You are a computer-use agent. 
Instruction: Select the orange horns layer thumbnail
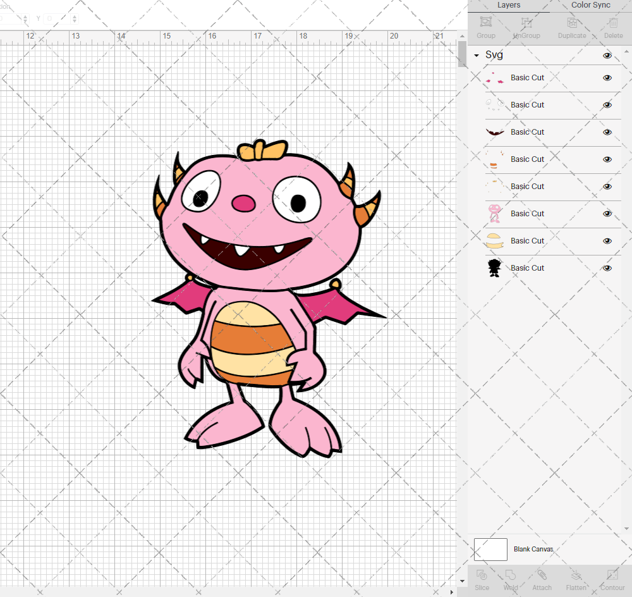click(x=495, y=159)
